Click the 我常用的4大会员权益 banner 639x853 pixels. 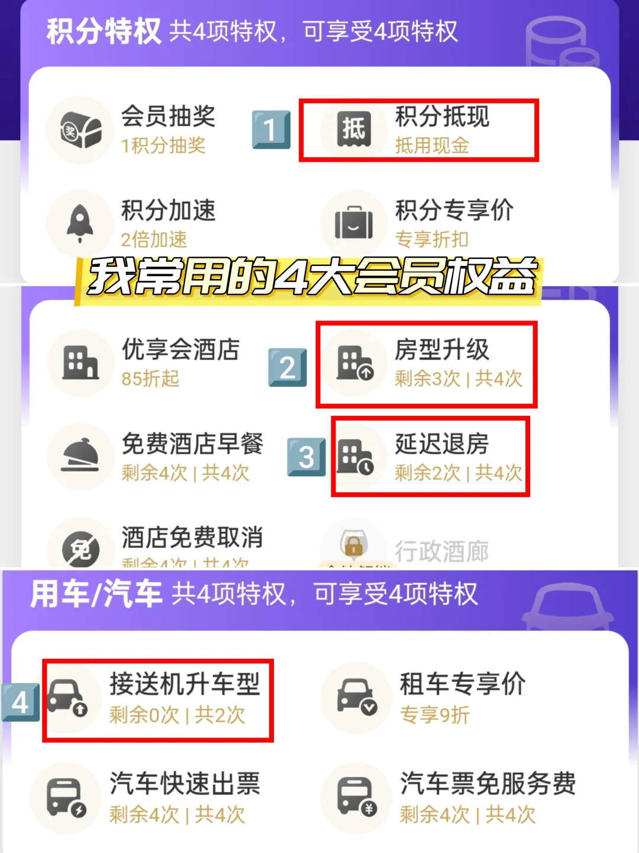point(311,277)
